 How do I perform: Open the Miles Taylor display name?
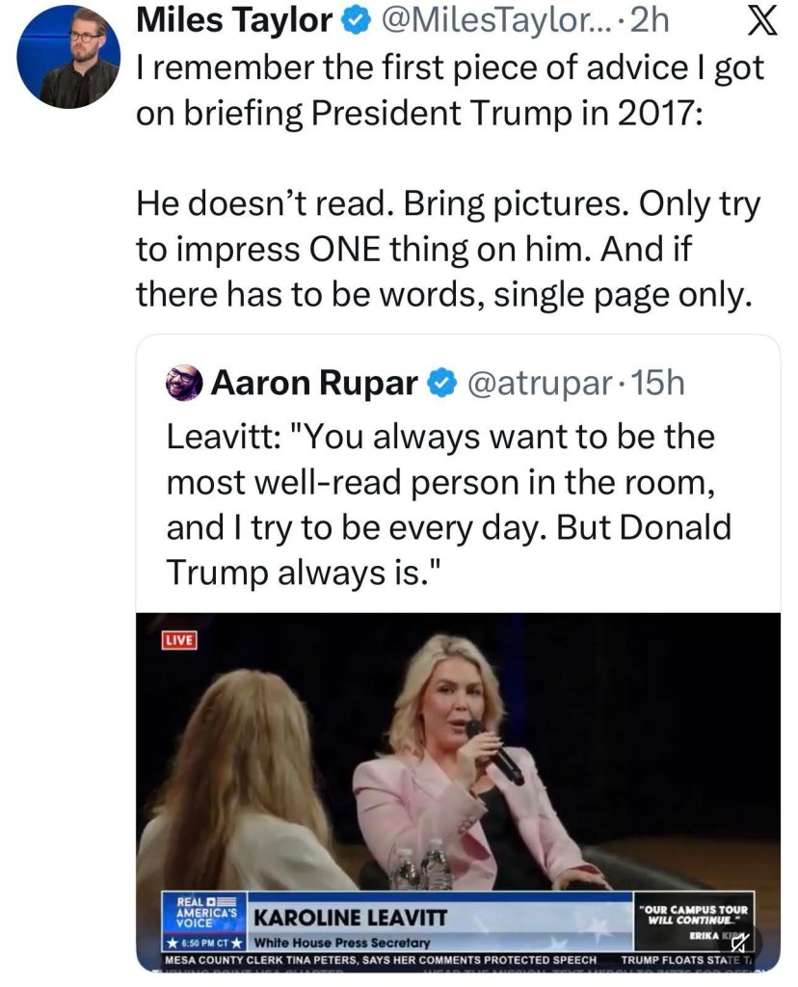(235, 21)
